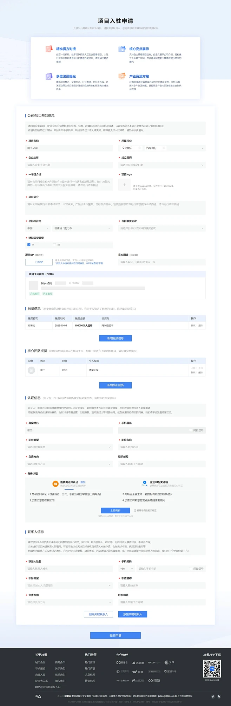
Task: Click the 提交申请 submit button
Action: click(115, 635)
